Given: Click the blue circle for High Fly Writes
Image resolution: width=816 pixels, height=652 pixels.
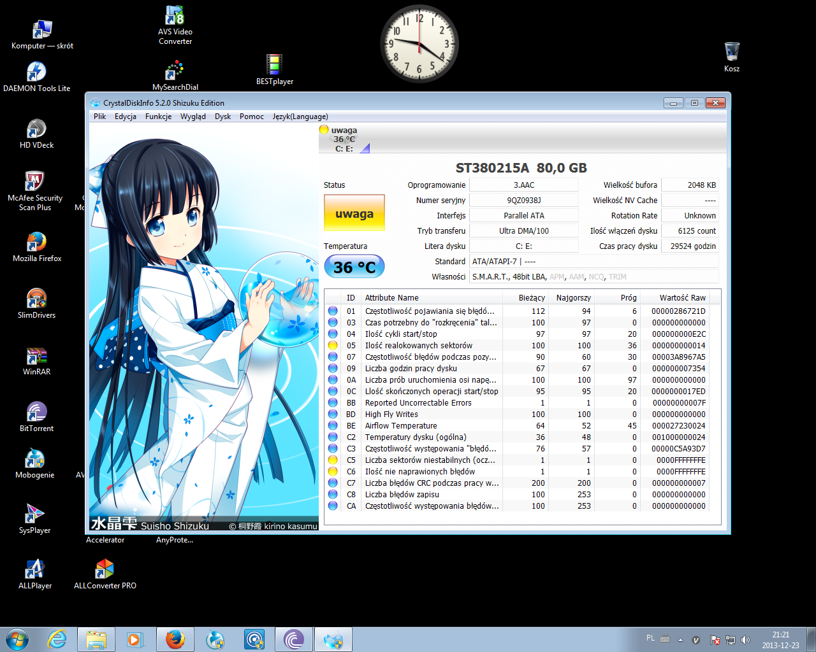Looking at the screenshot, I should tap(333, 415).
